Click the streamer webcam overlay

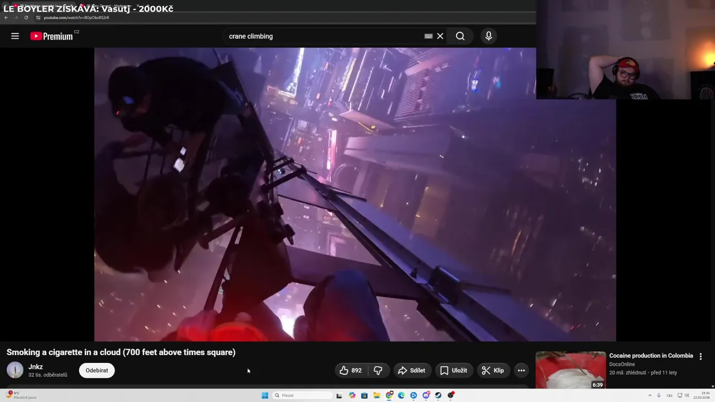626,50
